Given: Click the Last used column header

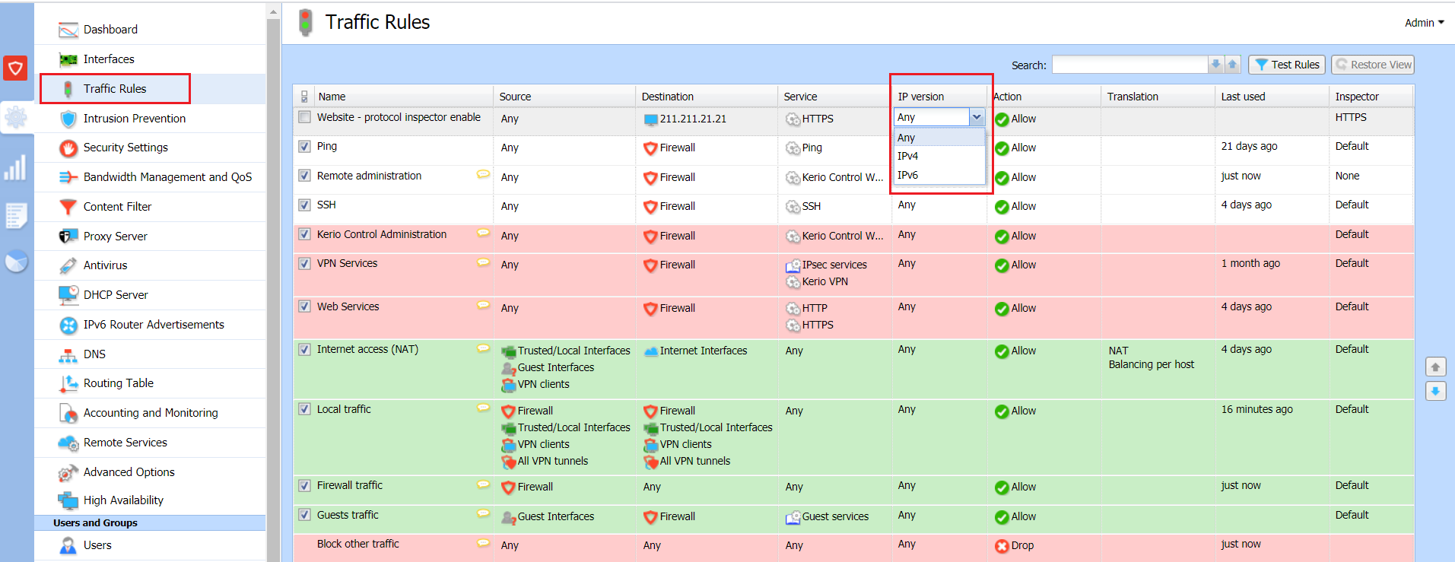Looking at the screenshot, I should (1272, 97).
